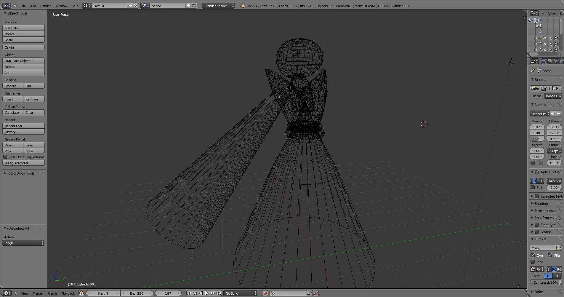Enable Full Sample checkbox
This screenshot has height=297, width=564.
pyautogui.click(x=533, y=187)
